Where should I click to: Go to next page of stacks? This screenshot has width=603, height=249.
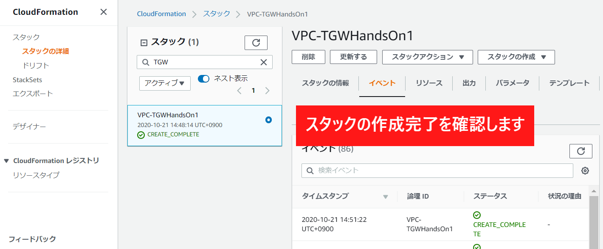pyautogui.click(x=267, y=91)
